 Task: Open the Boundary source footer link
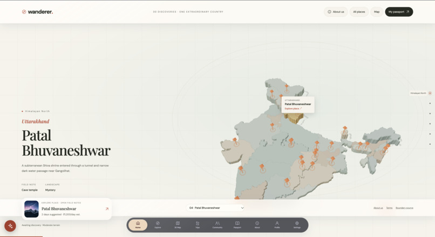click(x=404, y=208)
